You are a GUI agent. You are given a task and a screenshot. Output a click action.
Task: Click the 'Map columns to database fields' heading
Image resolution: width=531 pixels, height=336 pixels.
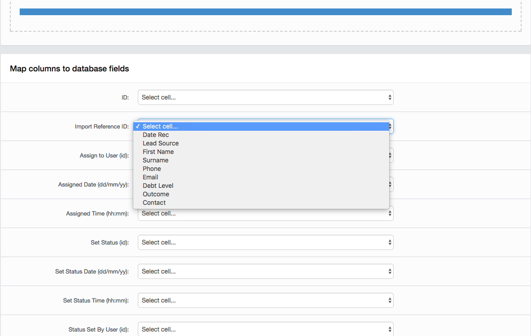pyautogui.click(x=69, y=69)
